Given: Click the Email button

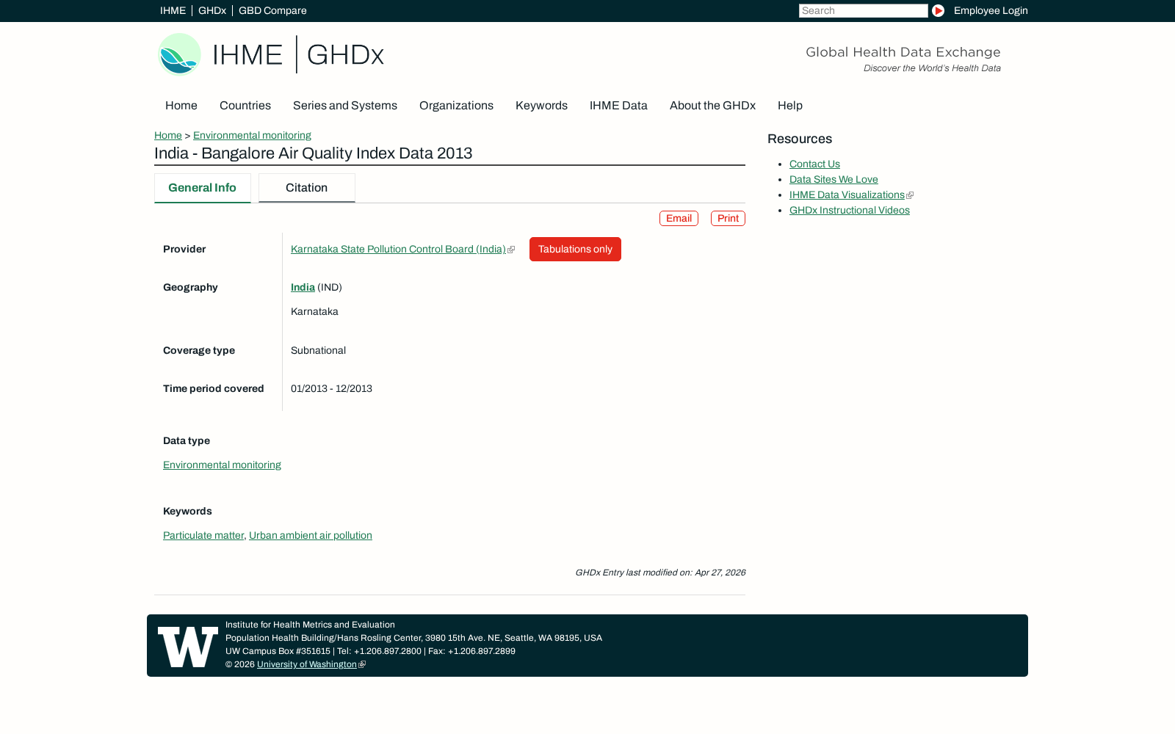Looking at the screenshot, I should tap(679, 218).
